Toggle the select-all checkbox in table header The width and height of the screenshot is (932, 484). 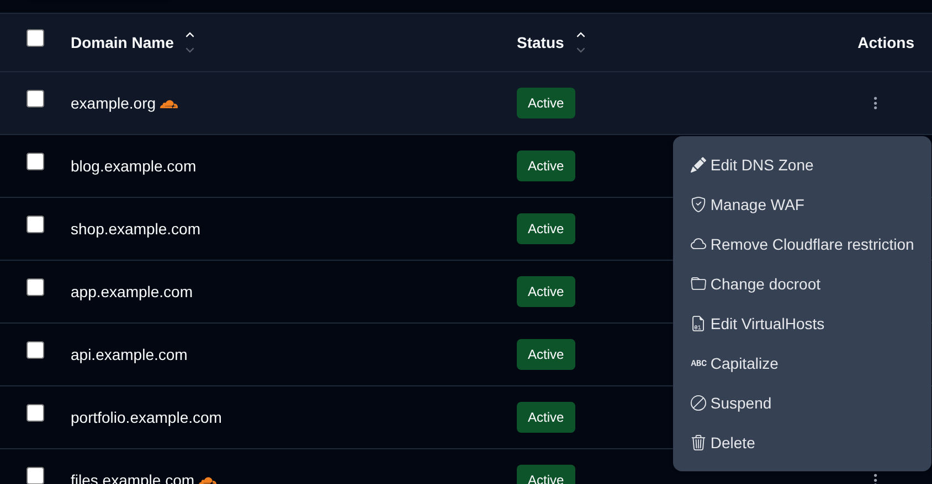tap(35, 38)
